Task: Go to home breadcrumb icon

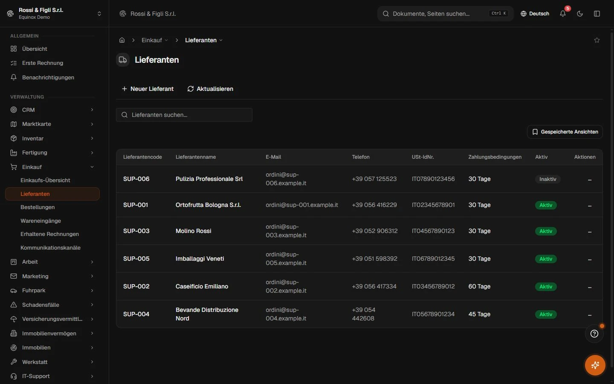Action: click(122, 40)
